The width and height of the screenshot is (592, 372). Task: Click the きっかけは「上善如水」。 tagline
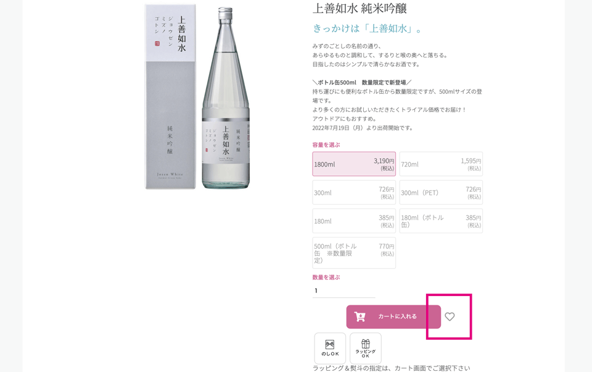pyautogui.click(x=367, y=29)
